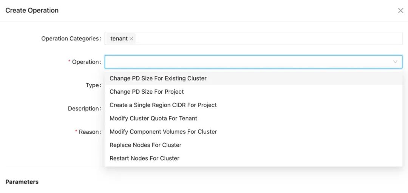
Task: Click the Create Operation dialog title
Action: (32, 11)
